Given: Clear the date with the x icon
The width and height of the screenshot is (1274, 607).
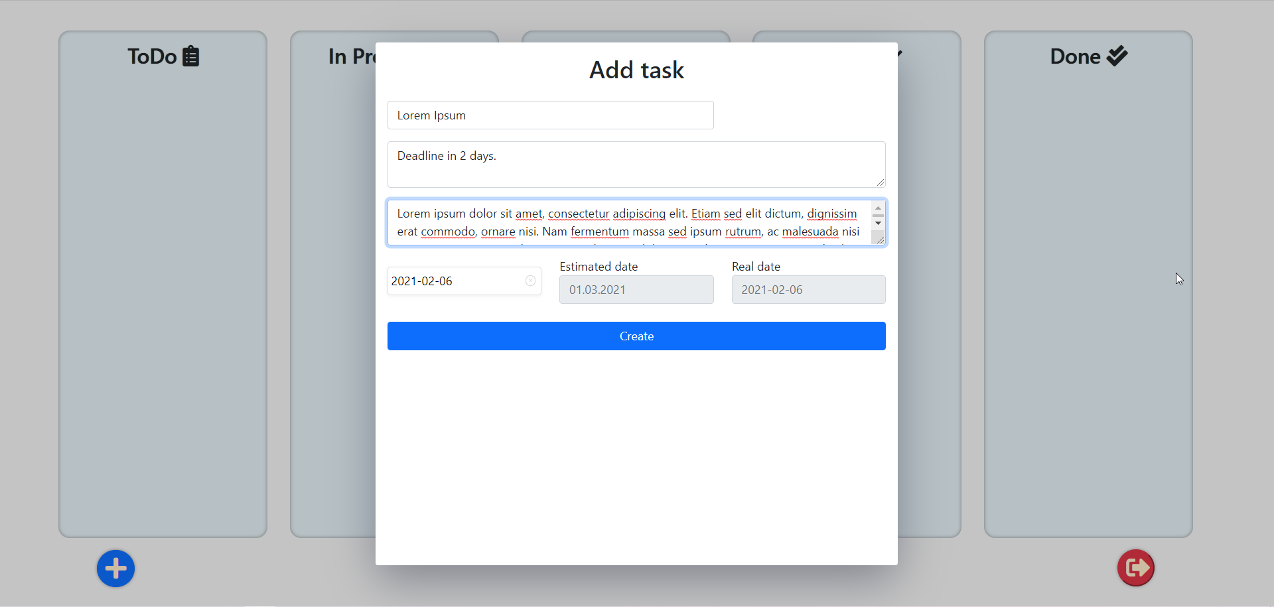Looking at the screenshot, I should (531, 281).
